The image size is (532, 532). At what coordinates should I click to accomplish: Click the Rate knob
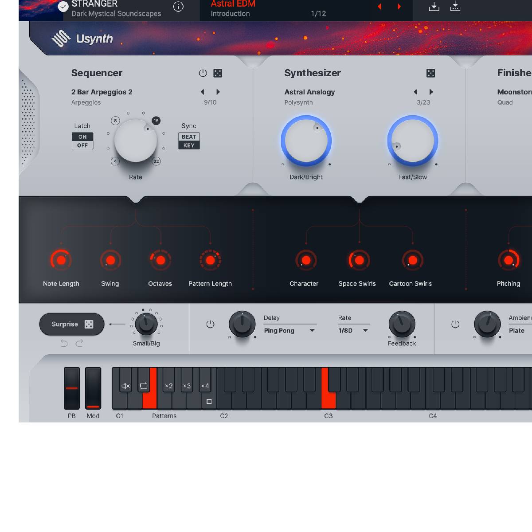click(136, 141)
